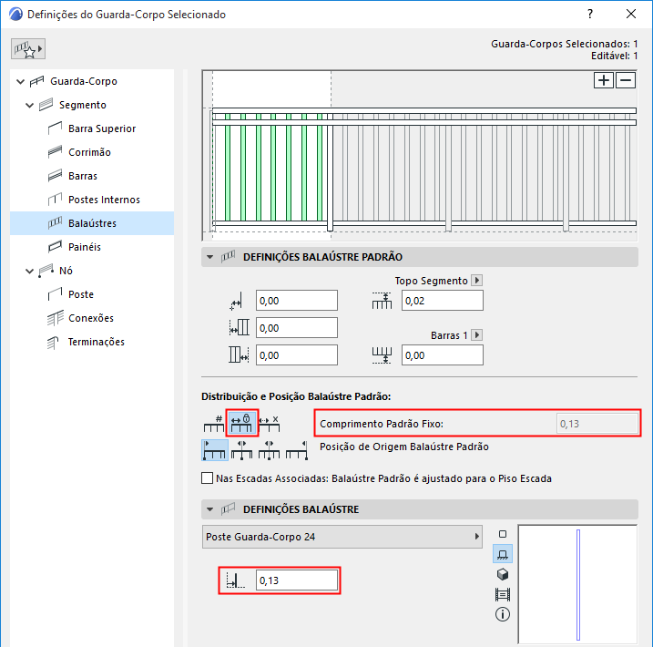The height and width of the screenshot is (647, 653).
Task: Set pattern origin to start of segment
Action: coord(214,450)
